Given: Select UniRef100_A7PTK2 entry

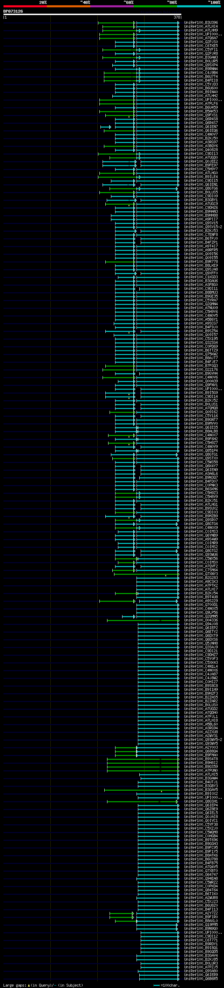Looking at the screenshot, I should pyautogui.click(x=201, y=585).
